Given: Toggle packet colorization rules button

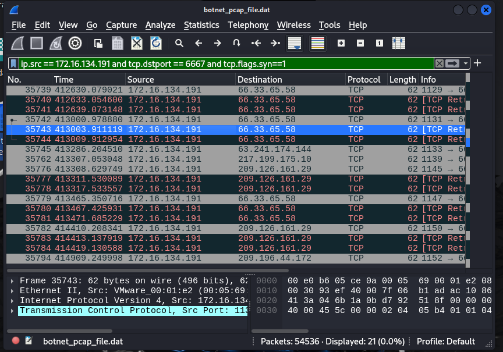Looking at the screenshot, I should pos(318,43).
